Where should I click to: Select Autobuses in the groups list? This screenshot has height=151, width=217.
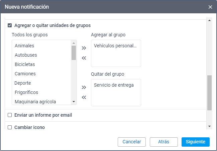coord(26,55)
